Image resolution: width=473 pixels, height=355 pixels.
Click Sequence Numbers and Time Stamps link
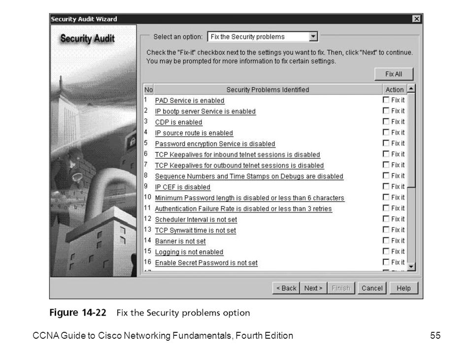click(x=249, y=177)
